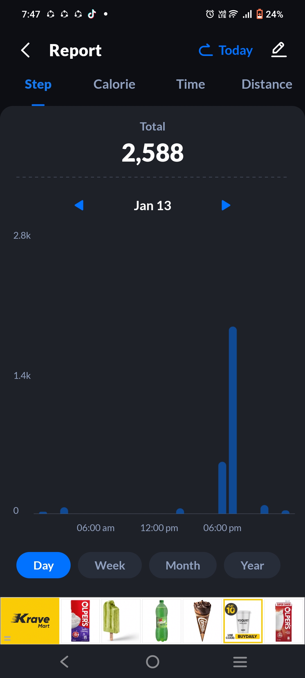Select the Day range option
Screen dimensions: 305x678
[43, 565]
